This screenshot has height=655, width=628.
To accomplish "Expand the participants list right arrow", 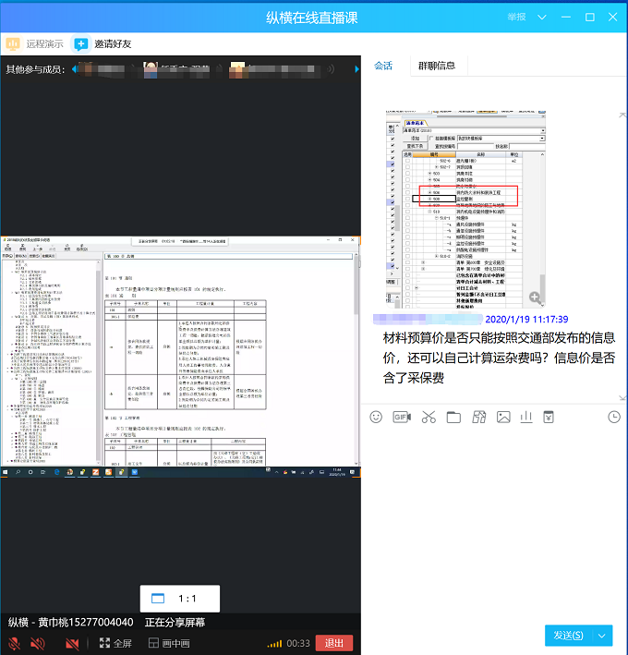I will coord(355,68).
